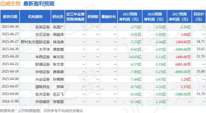206x113 pixels.
Task: Click analyst name 郑薇
Action: click(x=60, y=87)
